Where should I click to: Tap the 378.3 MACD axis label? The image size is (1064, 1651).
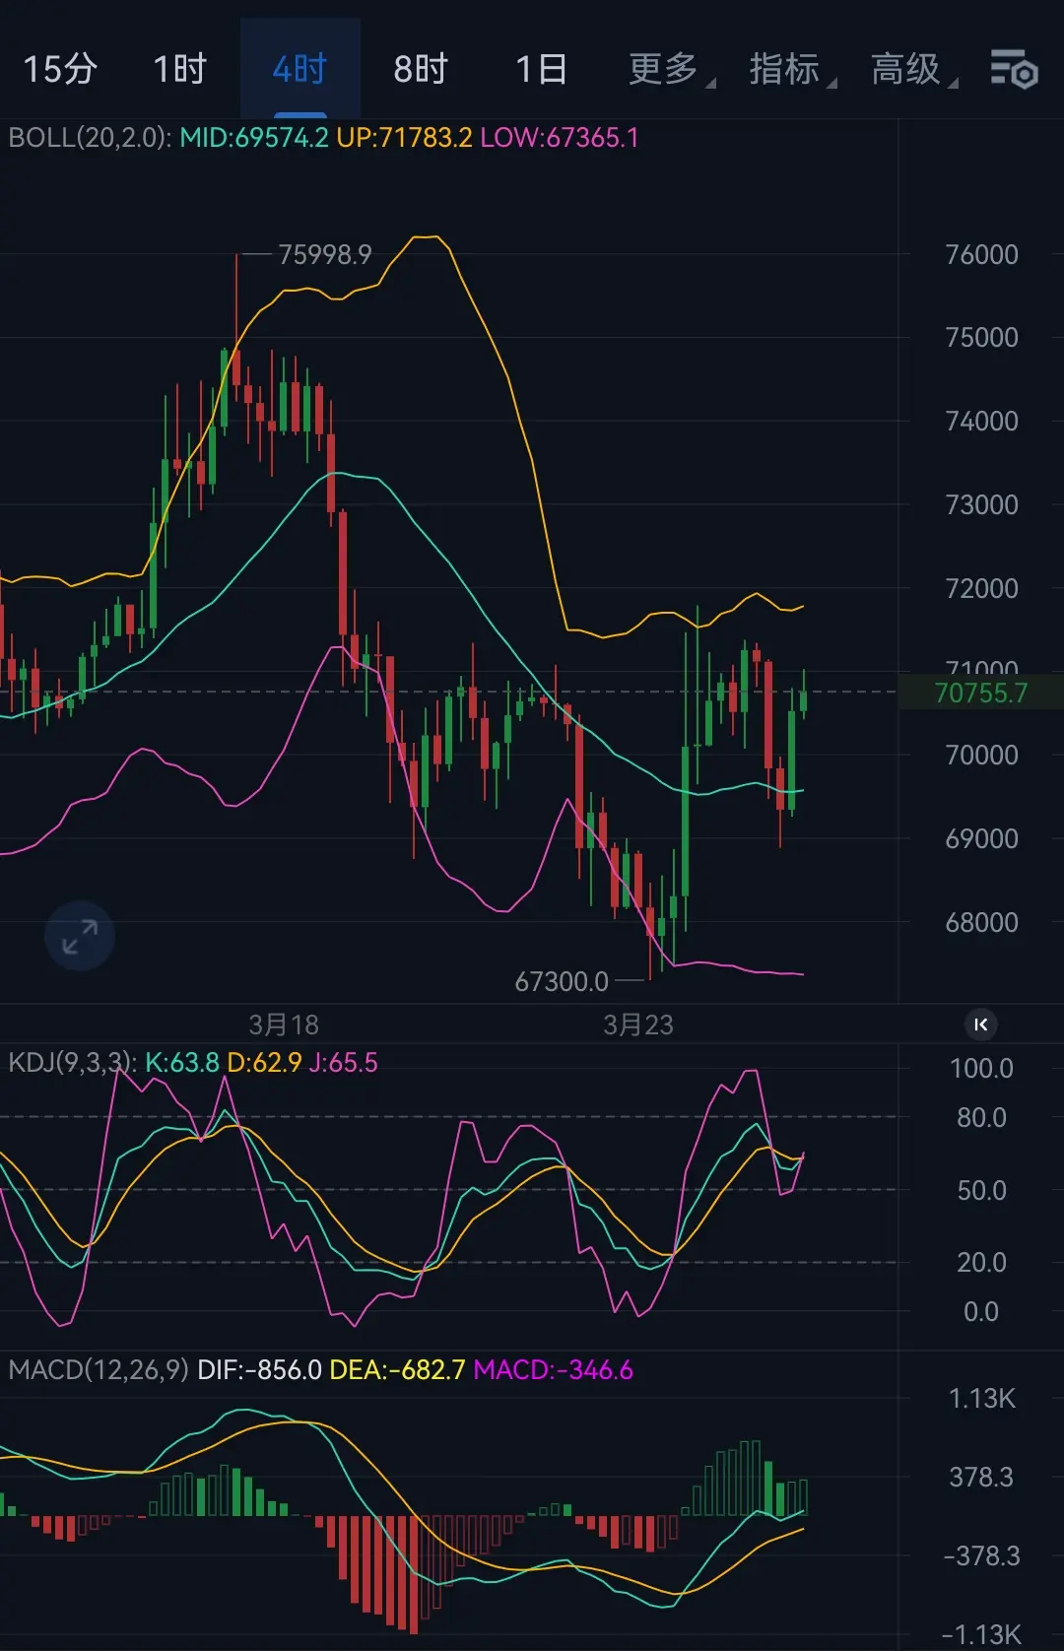tap(981, 1477)
